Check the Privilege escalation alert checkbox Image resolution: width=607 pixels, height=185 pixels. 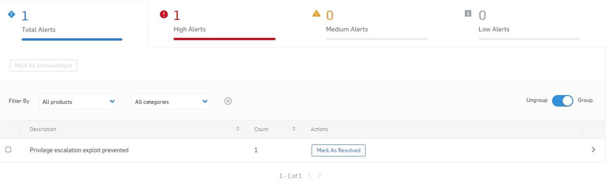pos(8,149)
